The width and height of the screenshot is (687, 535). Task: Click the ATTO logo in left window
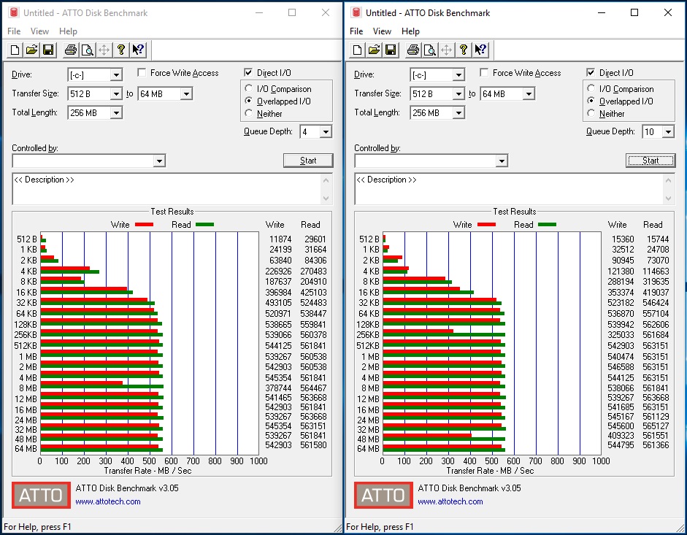click(x=41, y=495)
